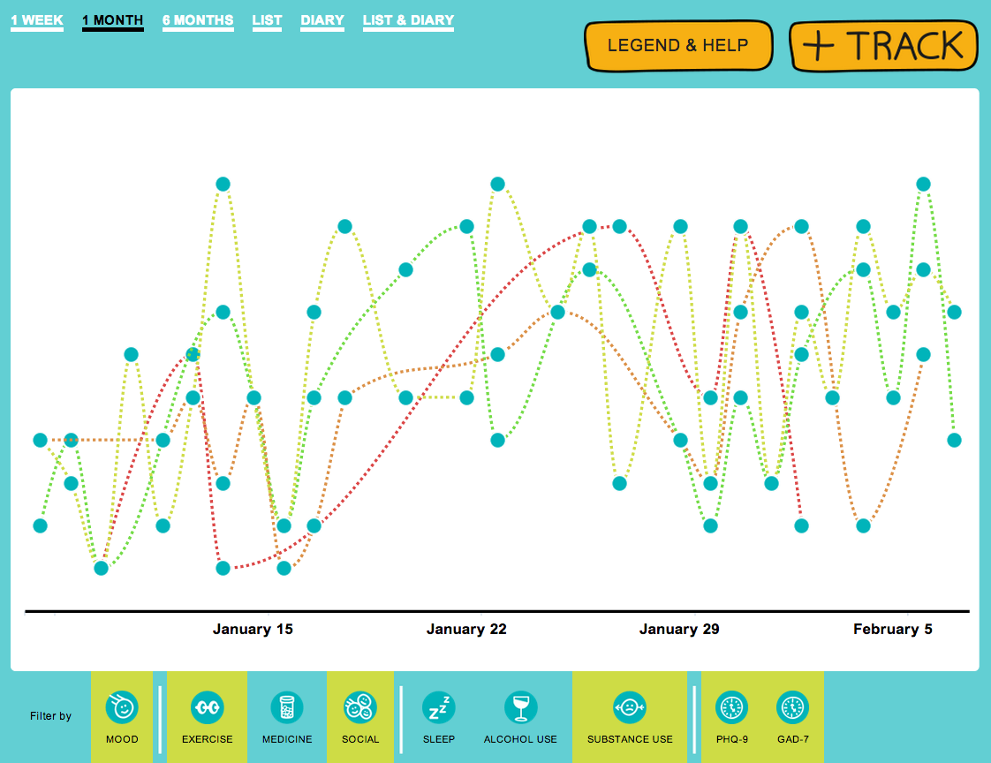Viewport: 991px width, 763px height.
Task: Select the 1 Month view tab
Action: [112, 20]
